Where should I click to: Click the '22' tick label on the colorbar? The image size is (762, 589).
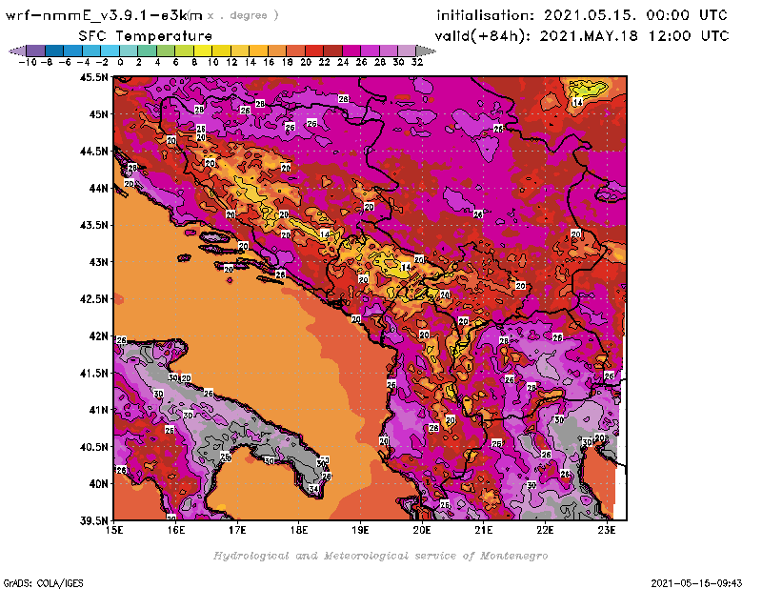pos(324,63)
